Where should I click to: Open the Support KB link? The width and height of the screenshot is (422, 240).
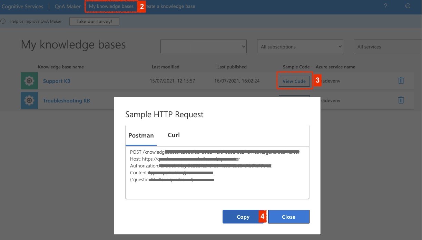57,81
